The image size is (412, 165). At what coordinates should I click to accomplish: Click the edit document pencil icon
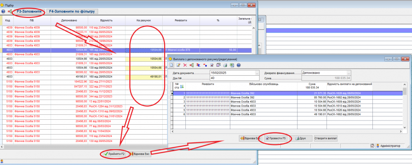[x=178, y=65]
